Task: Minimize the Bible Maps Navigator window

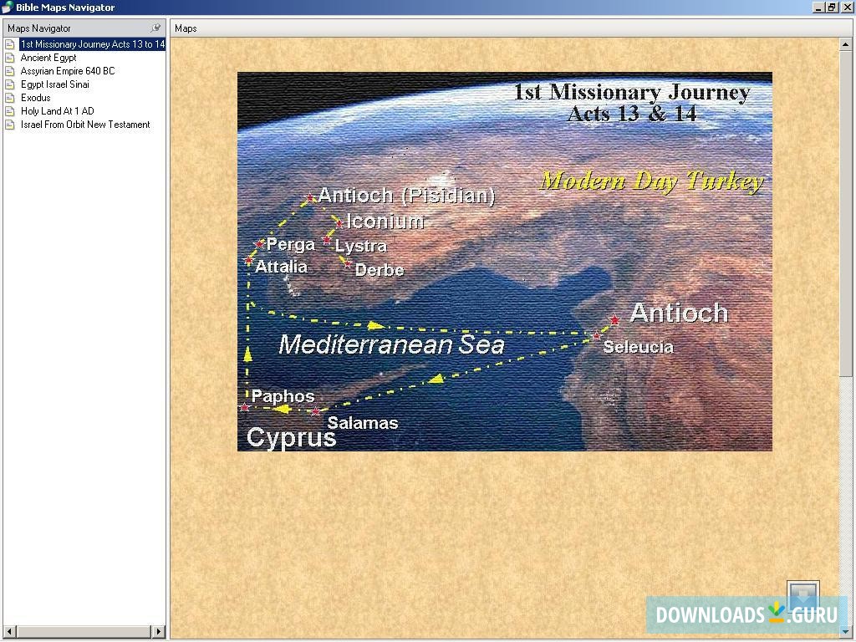Action: (818, 8)
